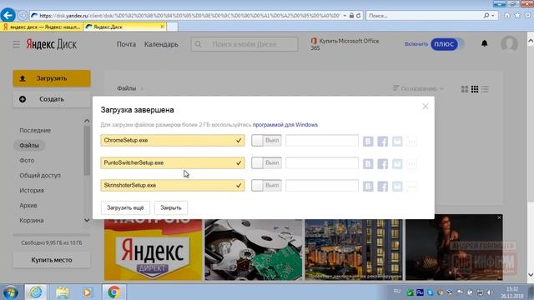Click the hard drive ad thumbnail
The height and width of the screenshot is (300, 534).
pos(254,250)
